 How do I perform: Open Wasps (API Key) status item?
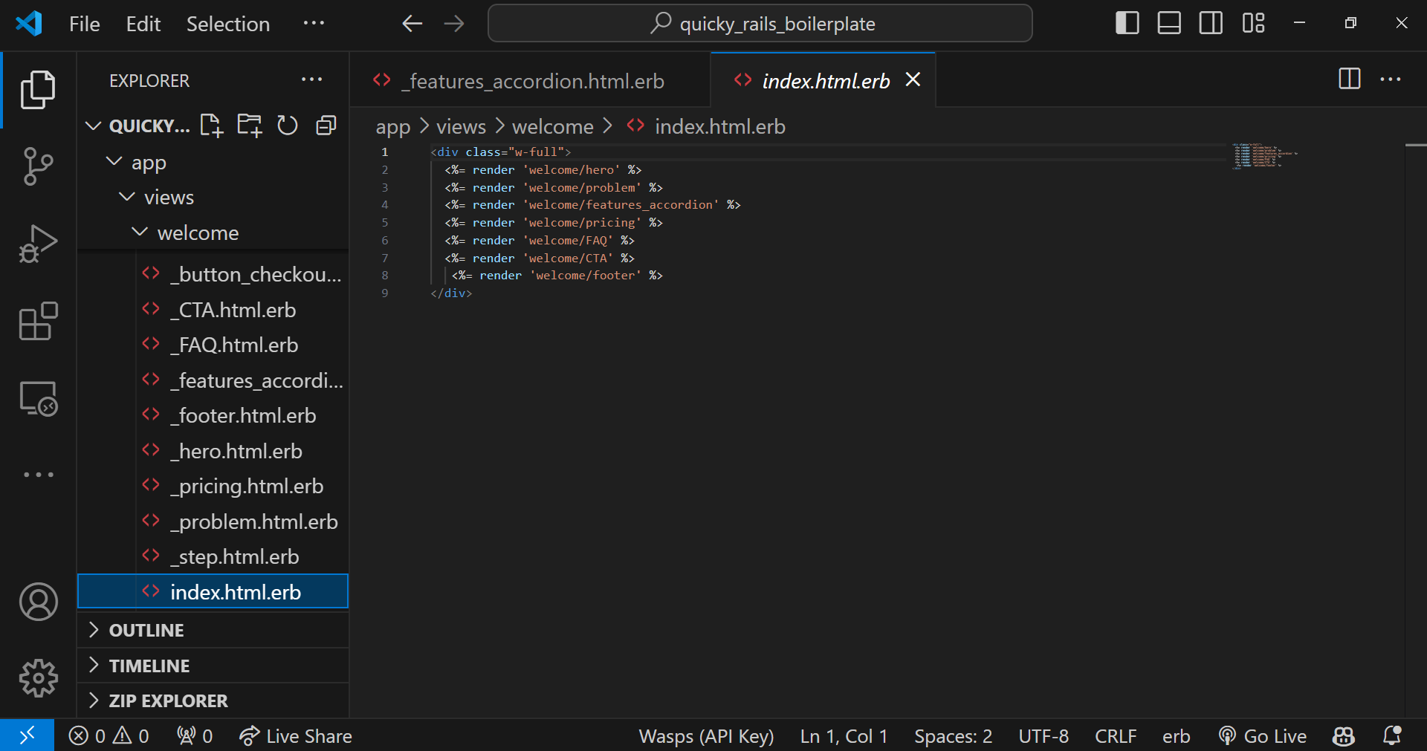pos(706,735)
